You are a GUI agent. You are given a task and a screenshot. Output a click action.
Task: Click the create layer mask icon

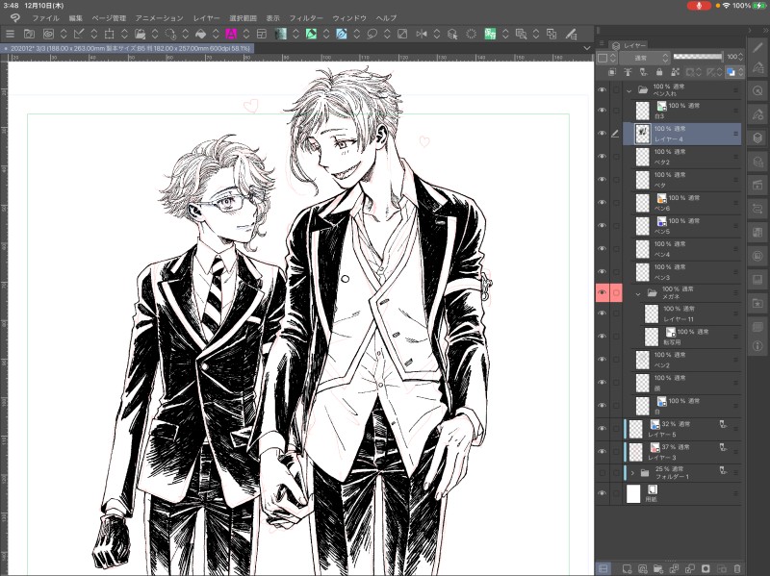coord(706,568)
